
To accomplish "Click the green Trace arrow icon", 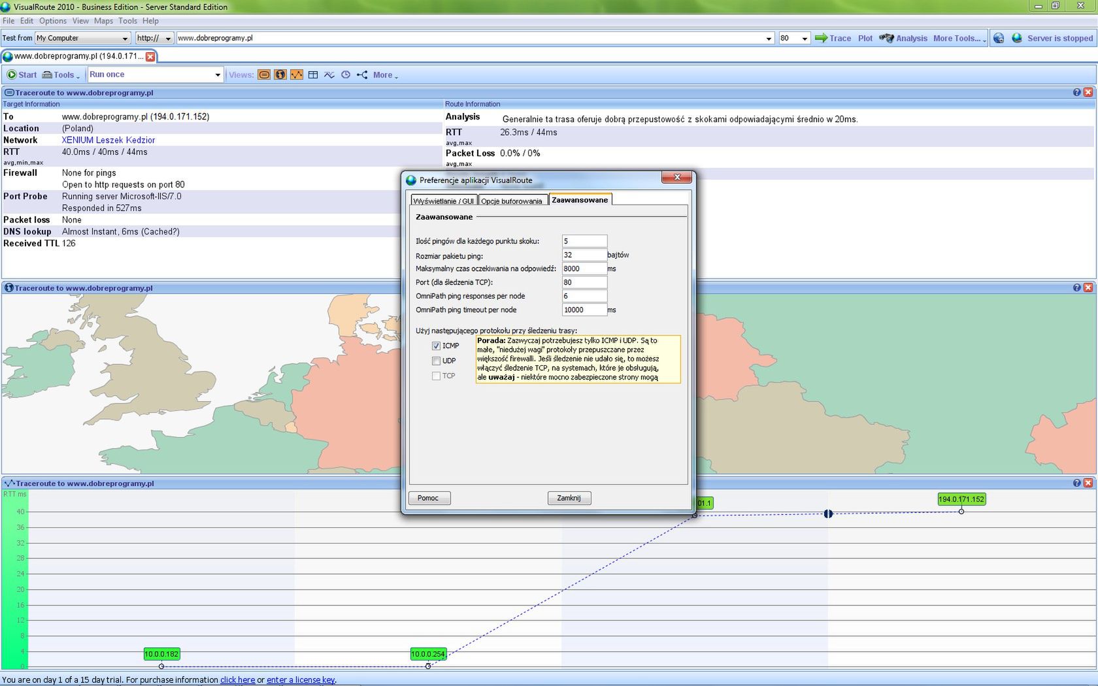I will 821,38.
